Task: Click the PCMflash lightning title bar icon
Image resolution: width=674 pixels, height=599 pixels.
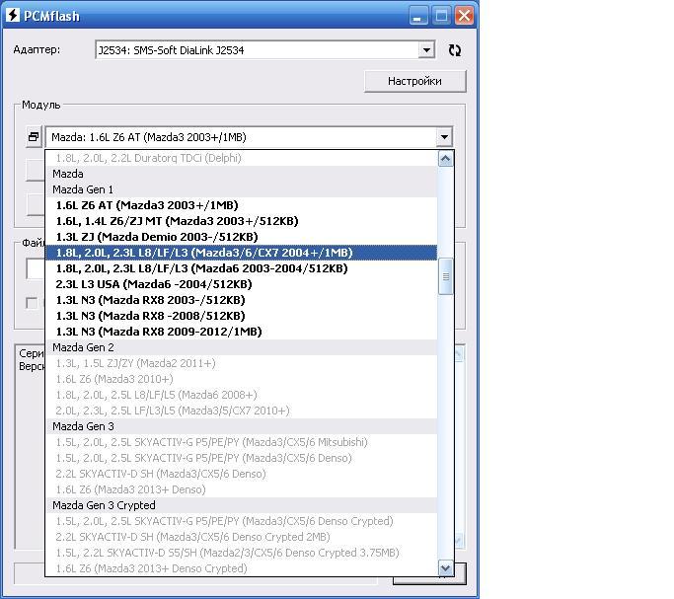Action: pyautogui.click(x=13, y=15)
